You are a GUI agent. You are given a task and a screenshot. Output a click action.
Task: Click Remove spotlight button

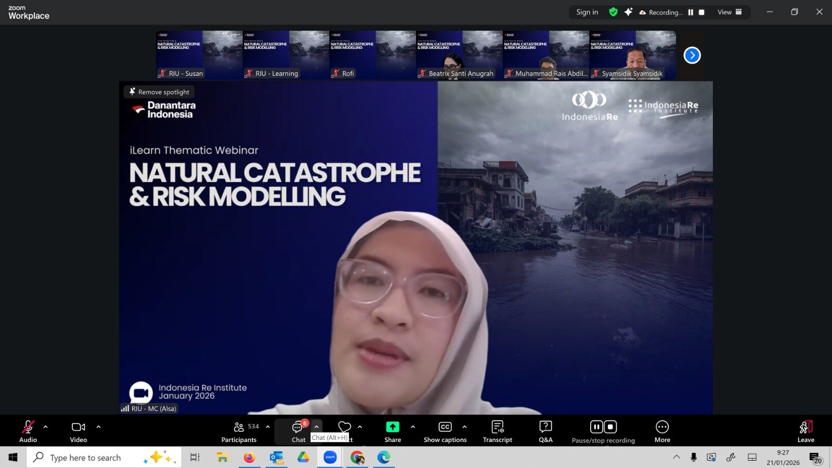159,92
